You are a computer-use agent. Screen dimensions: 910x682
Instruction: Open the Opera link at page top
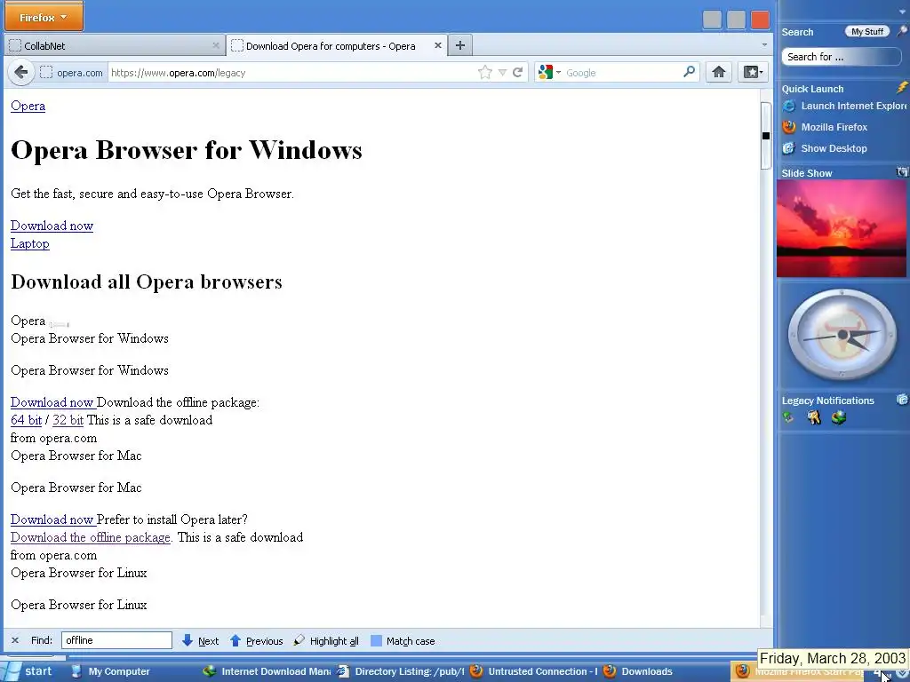(x=28, y=107)
